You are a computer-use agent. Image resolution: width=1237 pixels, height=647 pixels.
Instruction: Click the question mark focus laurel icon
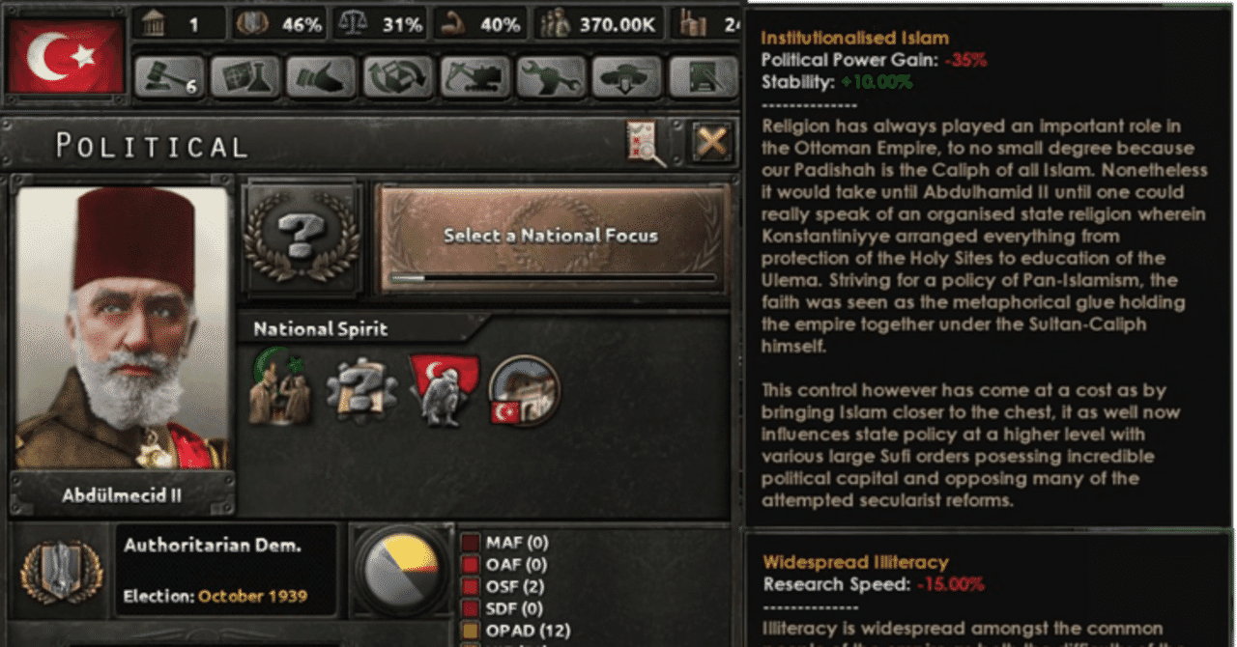pos(302,237)
